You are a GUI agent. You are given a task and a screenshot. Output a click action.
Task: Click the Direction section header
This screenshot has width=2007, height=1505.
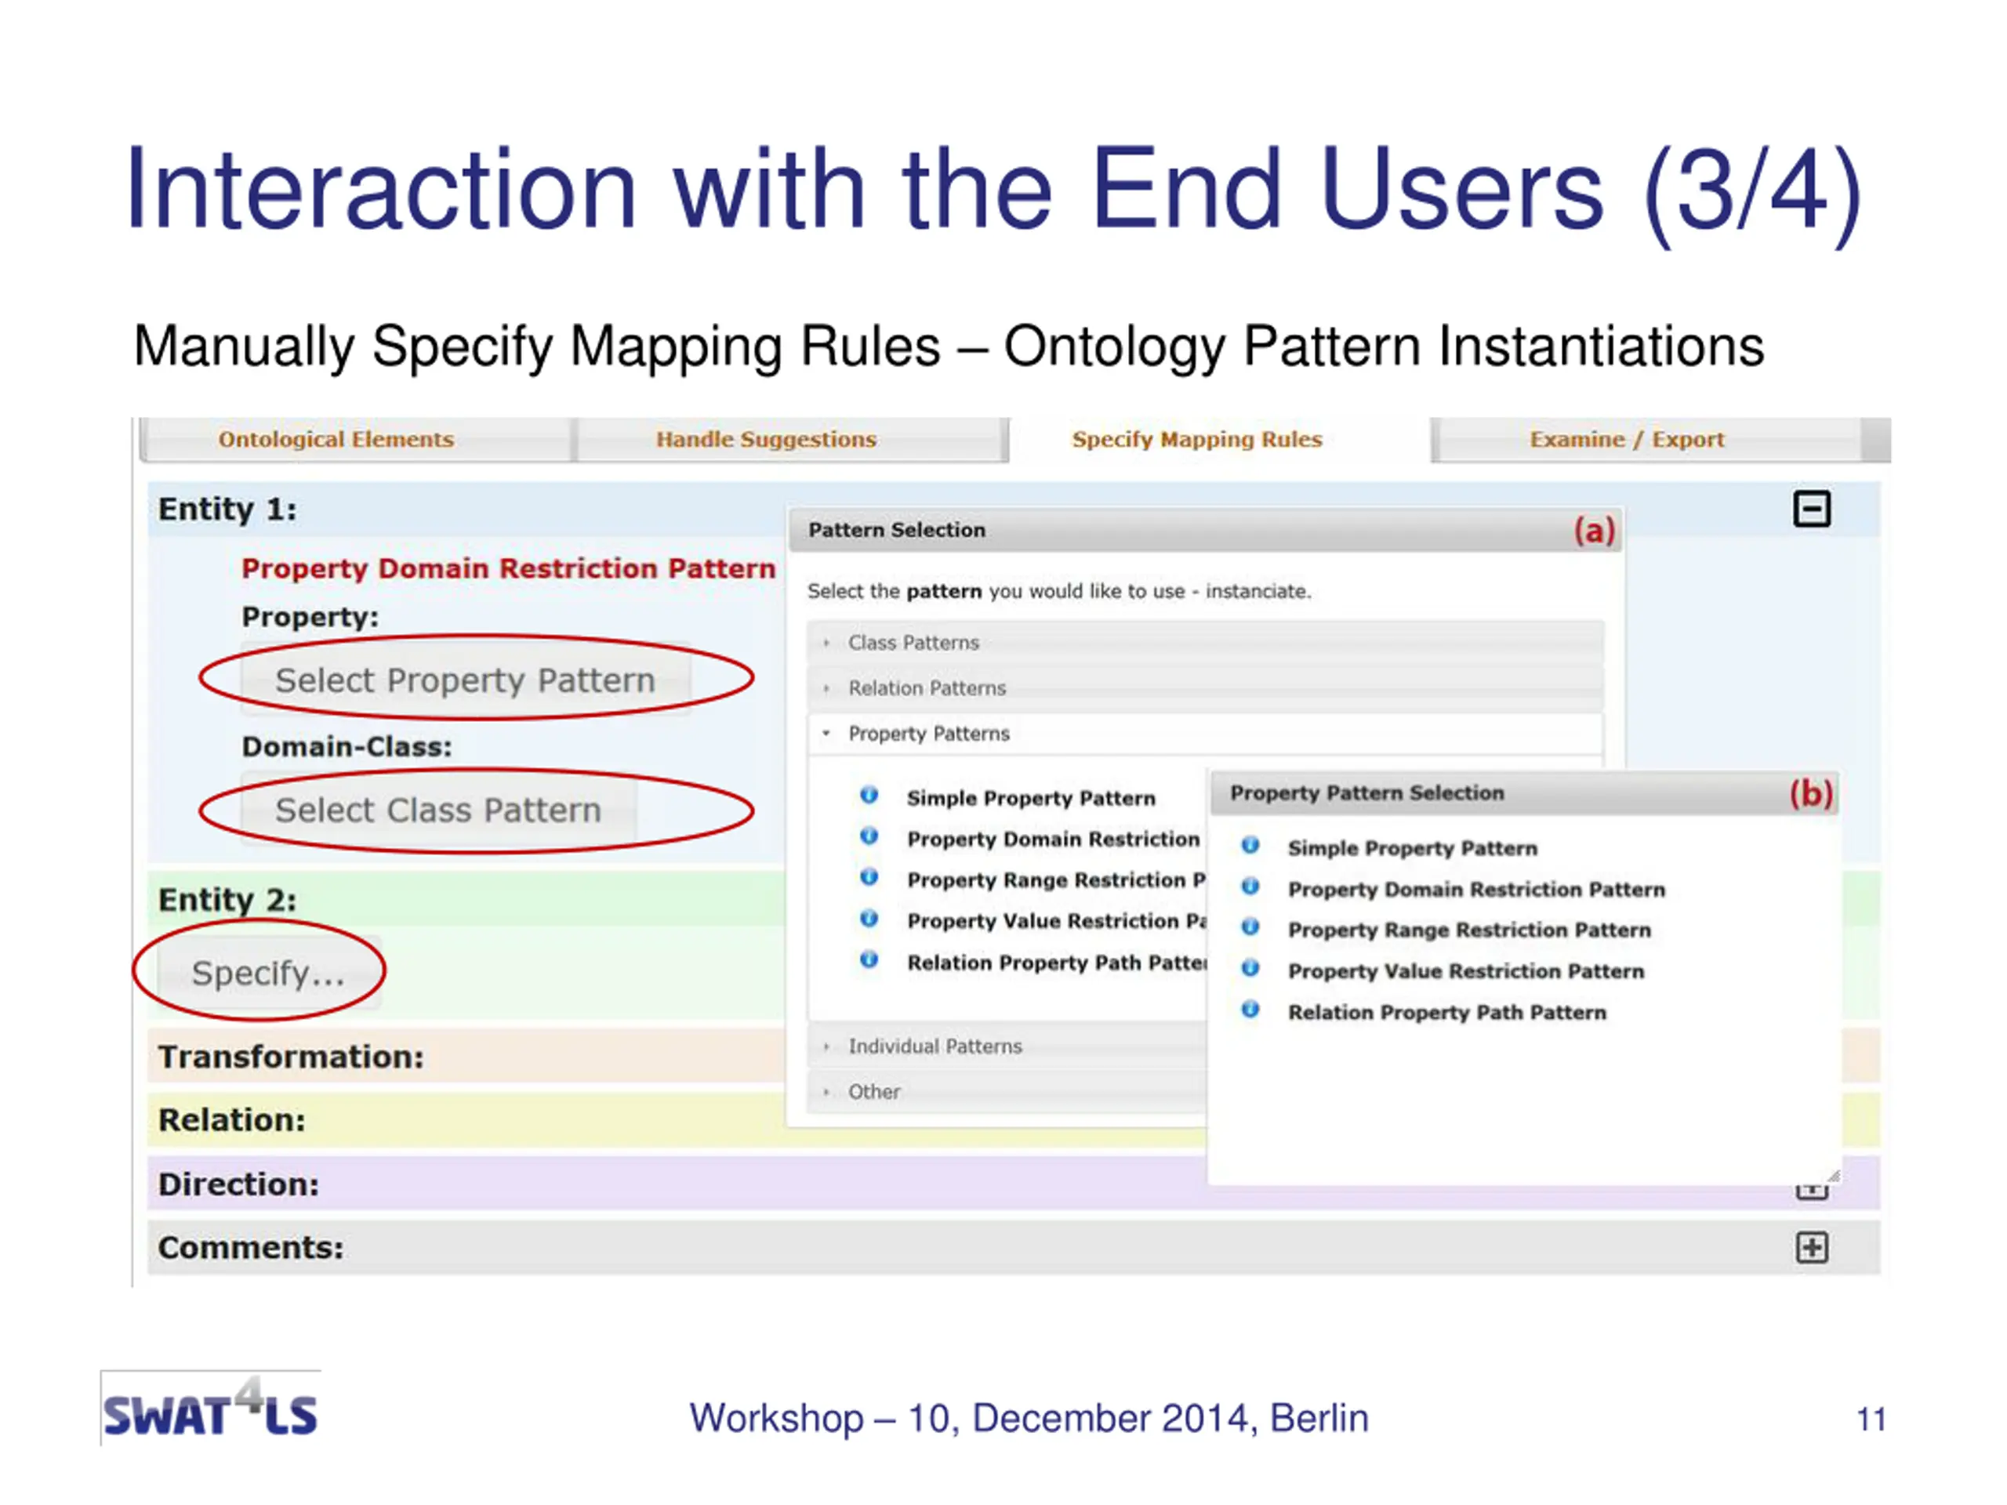[x=677, y=1183]
